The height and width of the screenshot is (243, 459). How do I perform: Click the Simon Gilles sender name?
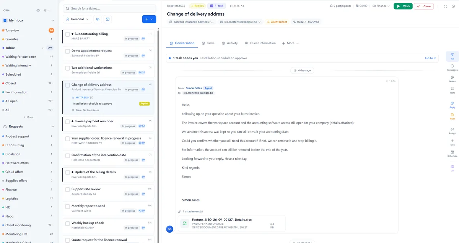(x=194, y=88)
